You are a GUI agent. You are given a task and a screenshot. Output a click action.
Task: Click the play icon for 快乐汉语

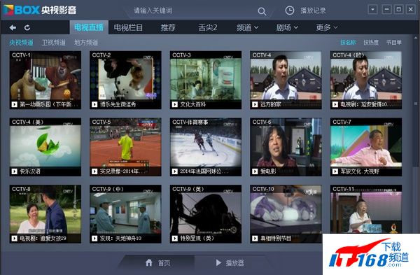[x=15, y=171]
